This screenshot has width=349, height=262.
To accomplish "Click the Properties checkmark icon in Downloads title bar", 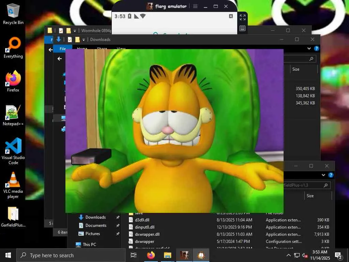I will click(x=70, y=40).
